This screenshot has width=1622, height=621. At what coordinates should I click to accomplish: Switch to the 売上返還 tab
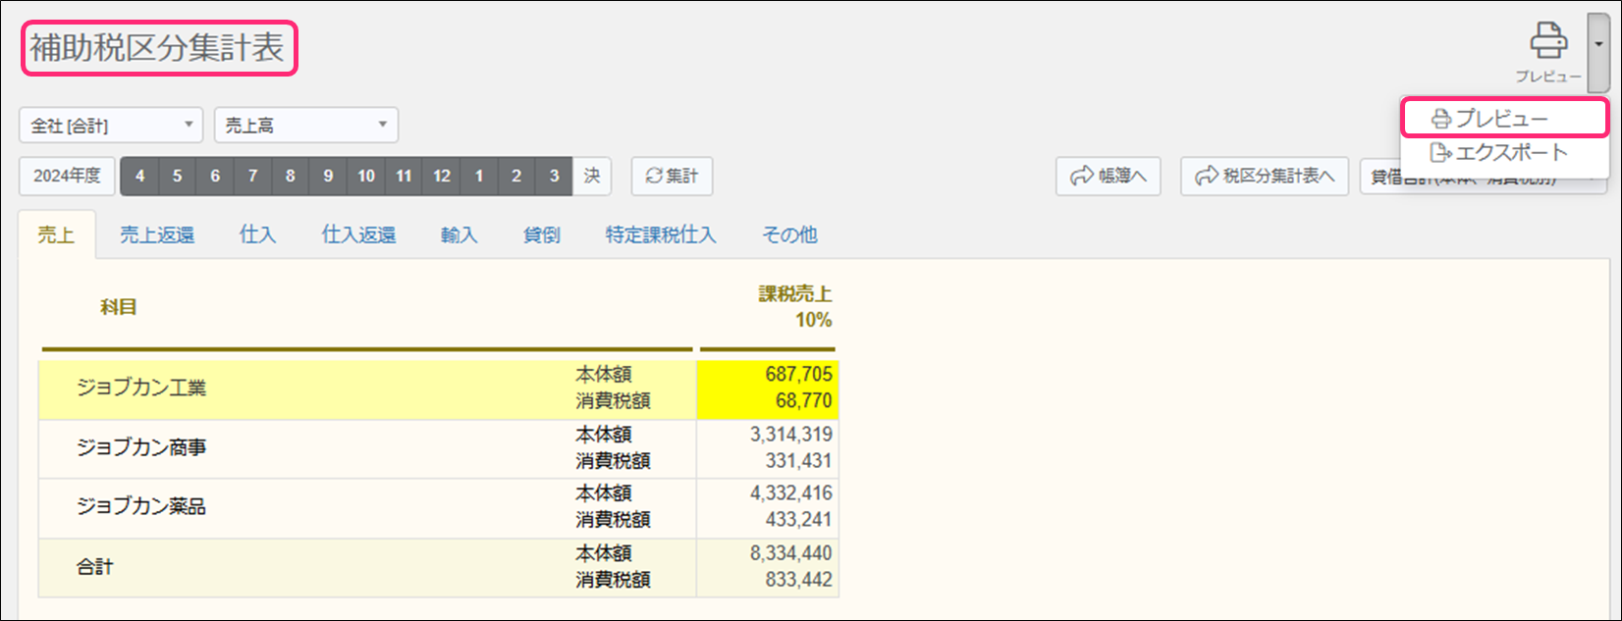[157, 234]
